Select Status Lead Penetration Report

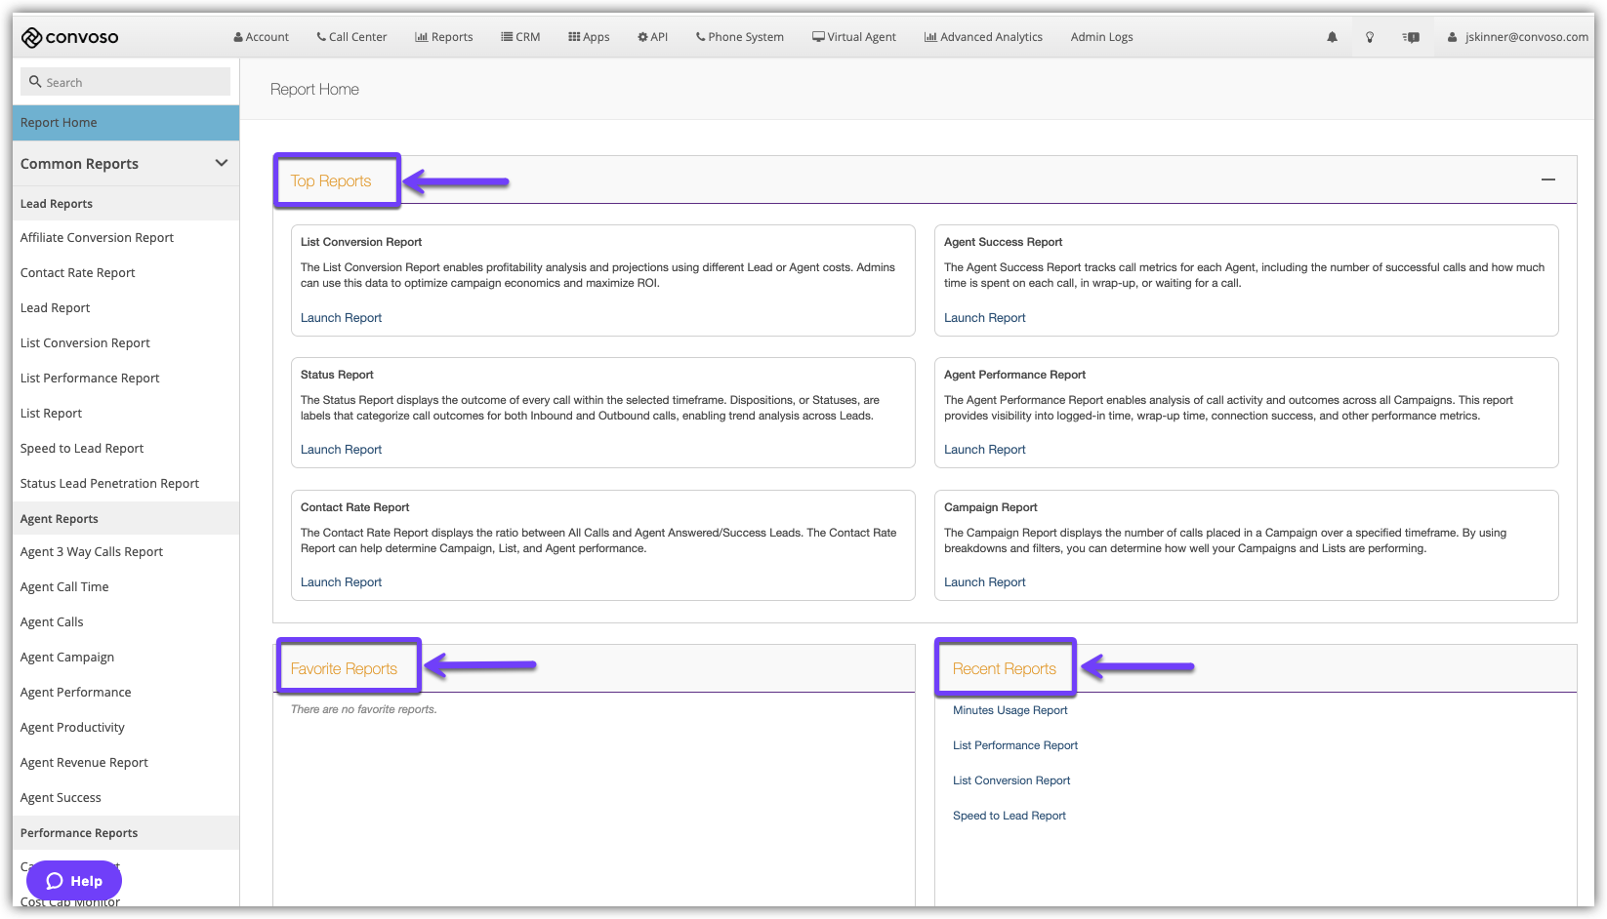coord(109,484)
